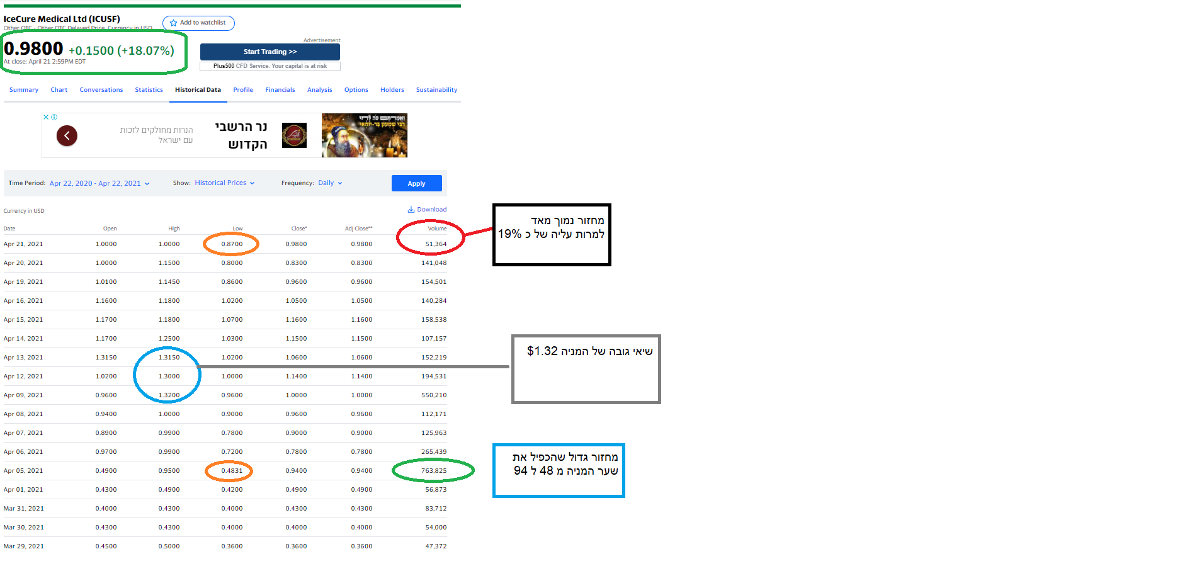Click the Apr 21, 2021 date row

click(225, 244)
